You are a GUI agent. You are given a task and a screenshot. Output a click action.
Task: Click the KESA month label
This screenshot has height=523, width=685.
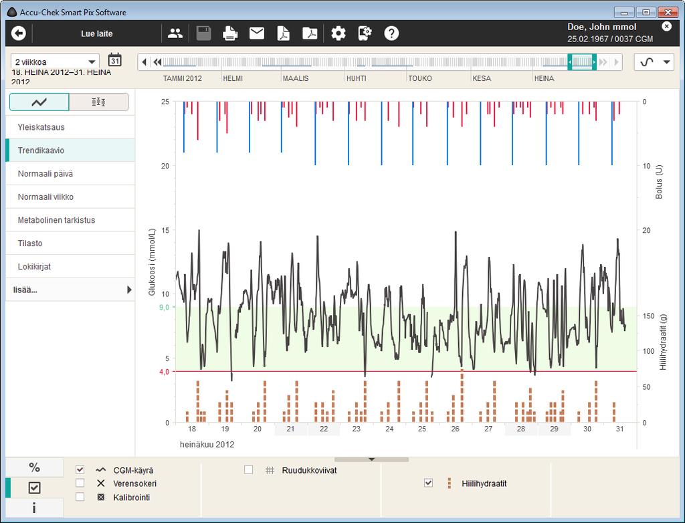[482, 78]
